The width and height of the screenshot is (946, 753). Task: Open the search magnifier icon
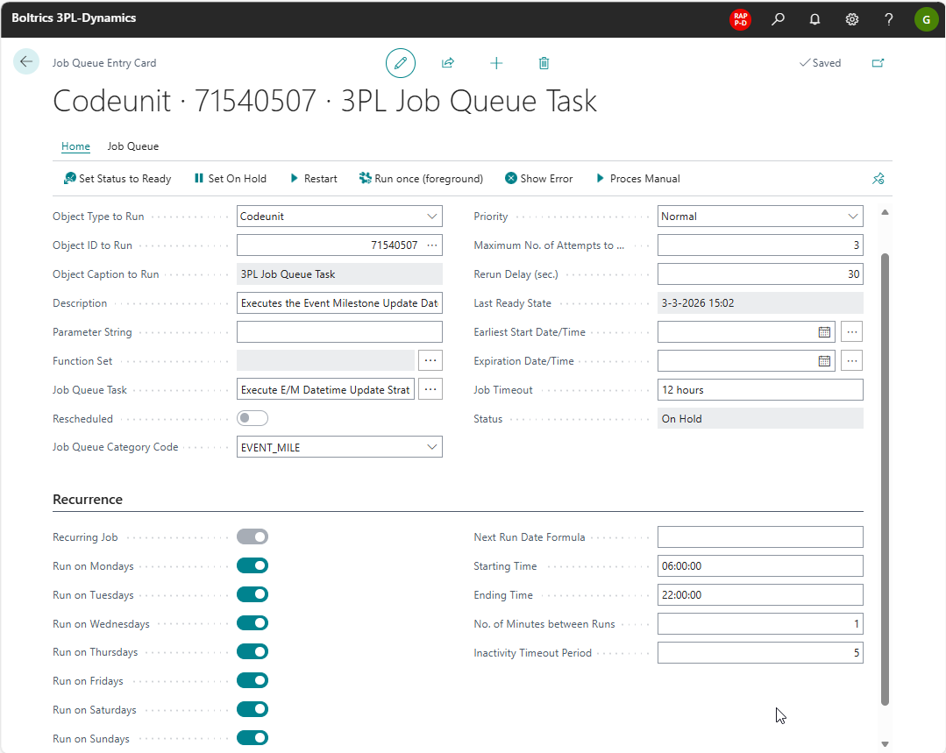point(778,19)
